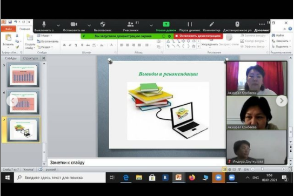
Task: Click the Найти find button
Action: tap(278, 35)
